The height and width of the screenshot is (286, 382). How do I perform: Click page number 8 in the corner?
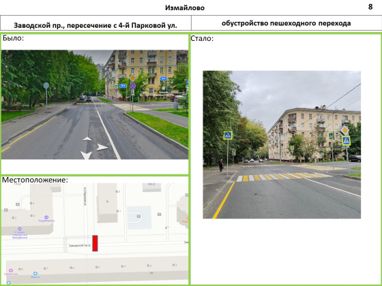(370, 7)
